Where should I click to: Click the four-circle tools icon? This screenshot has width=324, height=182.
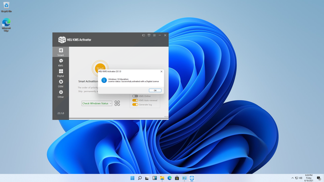point(117,103)
